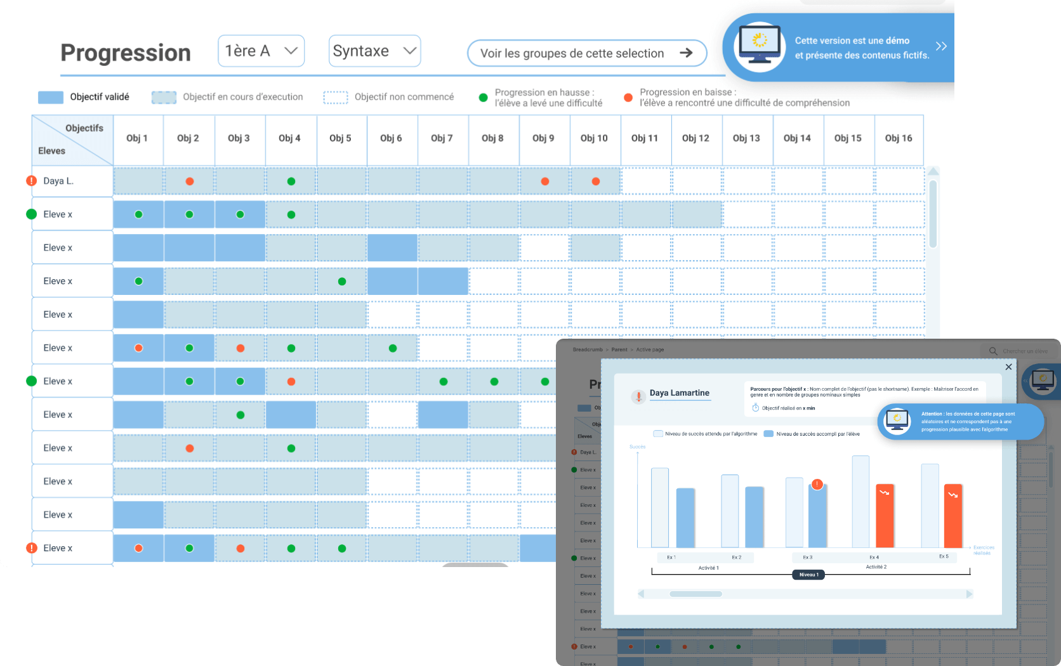The height and width of the screenshot is (666, 1061).
Task: Click the horizontal scrollbar thumb under chart
Action: 695,594
